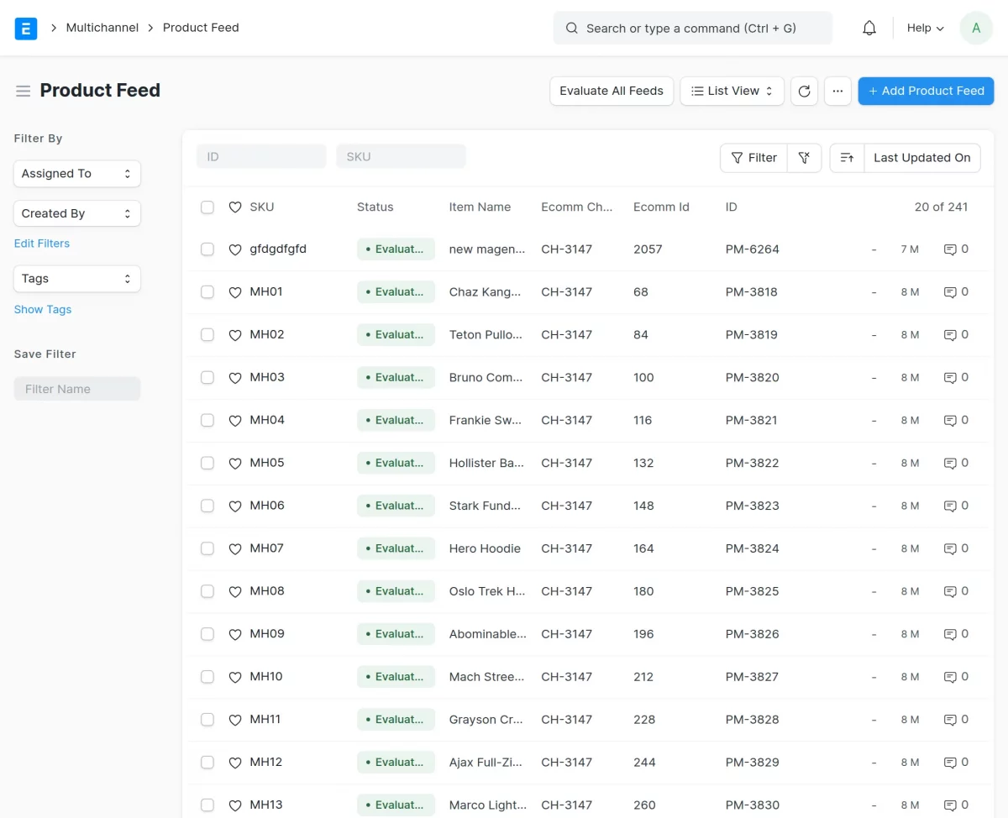Change the view using the List View dropdown

click(x=732, y=91)
